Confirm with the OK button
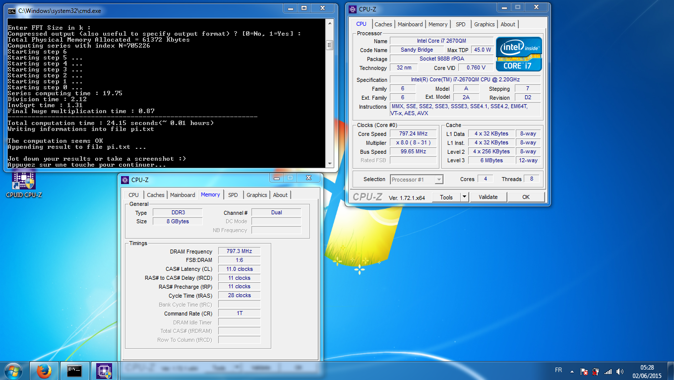The height and width of the screenshot is (380, 674). 526,197
